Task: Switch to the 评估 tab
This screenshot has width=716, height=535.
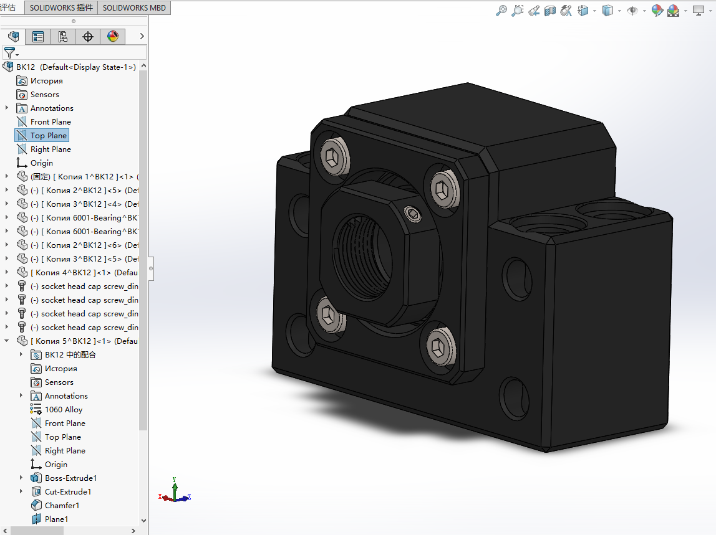Action: pos(8,7)
